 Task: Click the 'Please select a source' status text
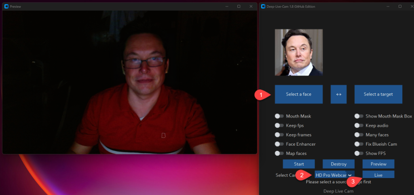click(x=338, y=182)
